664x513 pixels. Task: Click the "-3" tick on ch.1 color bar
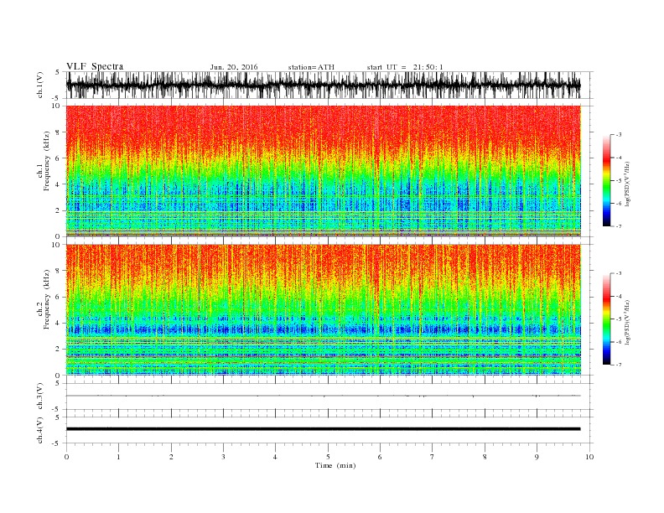[618, 135]
